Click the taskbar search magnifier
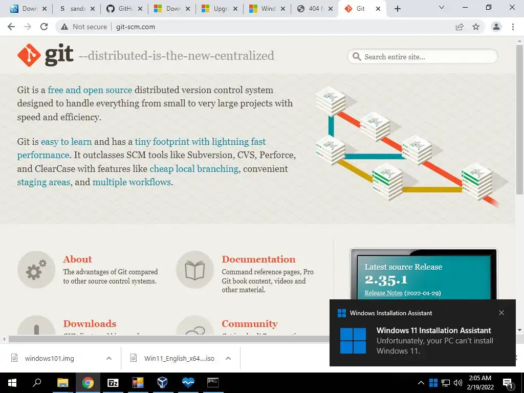Viewport: 524px width, 393px height. click(37, 383)
